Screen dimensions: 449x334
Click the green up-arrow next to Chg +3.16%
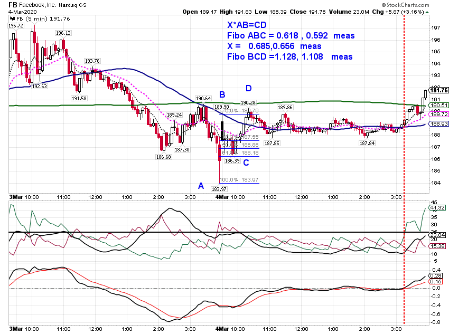point(427,12)
